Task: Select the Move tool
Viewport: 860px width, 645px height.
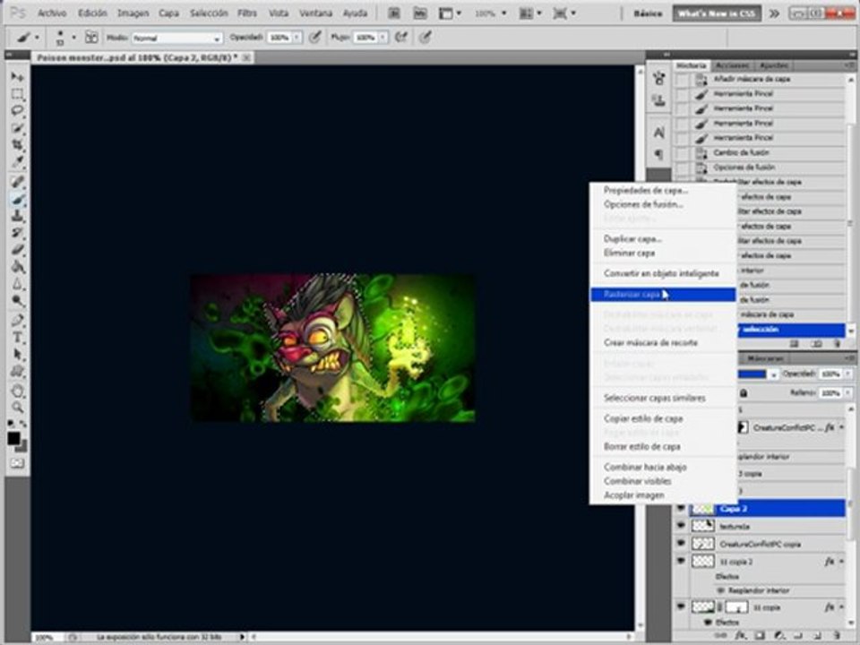Action: [18, 77]
